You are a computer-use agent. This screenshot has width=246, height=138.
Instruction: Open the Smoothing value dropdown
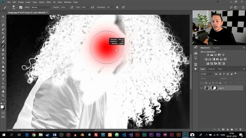click(113, 7)
